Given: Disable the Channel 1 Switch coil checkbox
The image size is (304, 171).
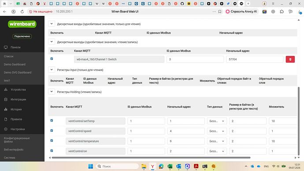Looking at the screenshot, I should coord(52,59).
